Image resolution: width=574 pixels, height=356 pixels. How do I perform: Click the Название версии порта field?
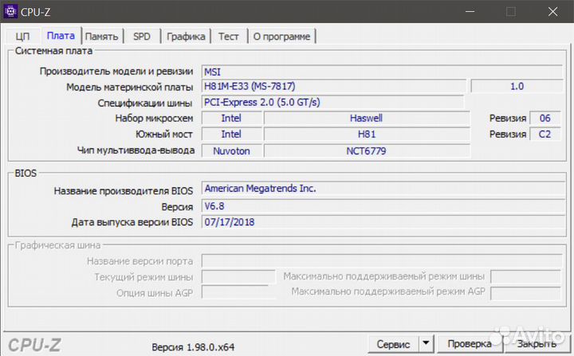click(x=382, y=261)
